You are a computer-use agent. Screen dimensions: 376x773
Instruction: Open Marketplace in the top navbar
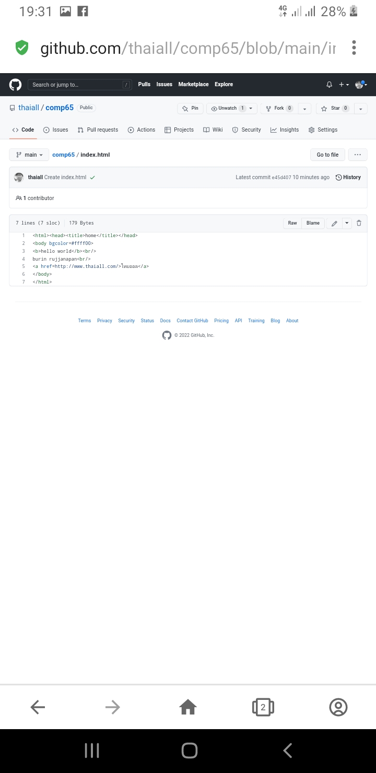[x=193, y=85]
